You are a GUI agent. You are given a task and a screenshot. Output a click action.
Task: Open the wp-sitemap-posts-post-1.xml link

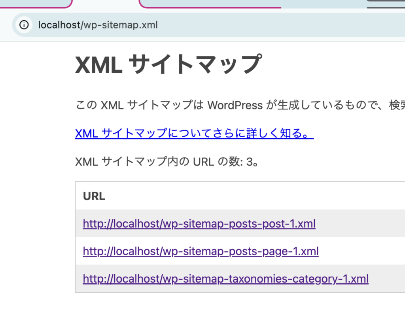coord(199,224)
